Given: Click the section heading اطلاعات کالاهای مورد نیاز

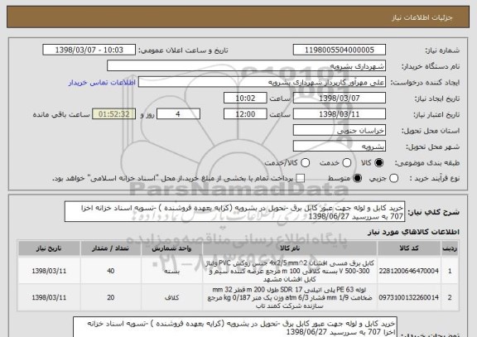Looking at the screenshot, I should click(413, 232).
